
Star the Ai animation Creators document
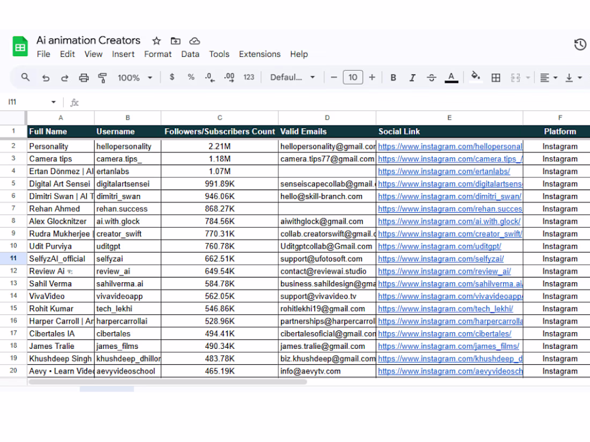(x=157, y=41)
